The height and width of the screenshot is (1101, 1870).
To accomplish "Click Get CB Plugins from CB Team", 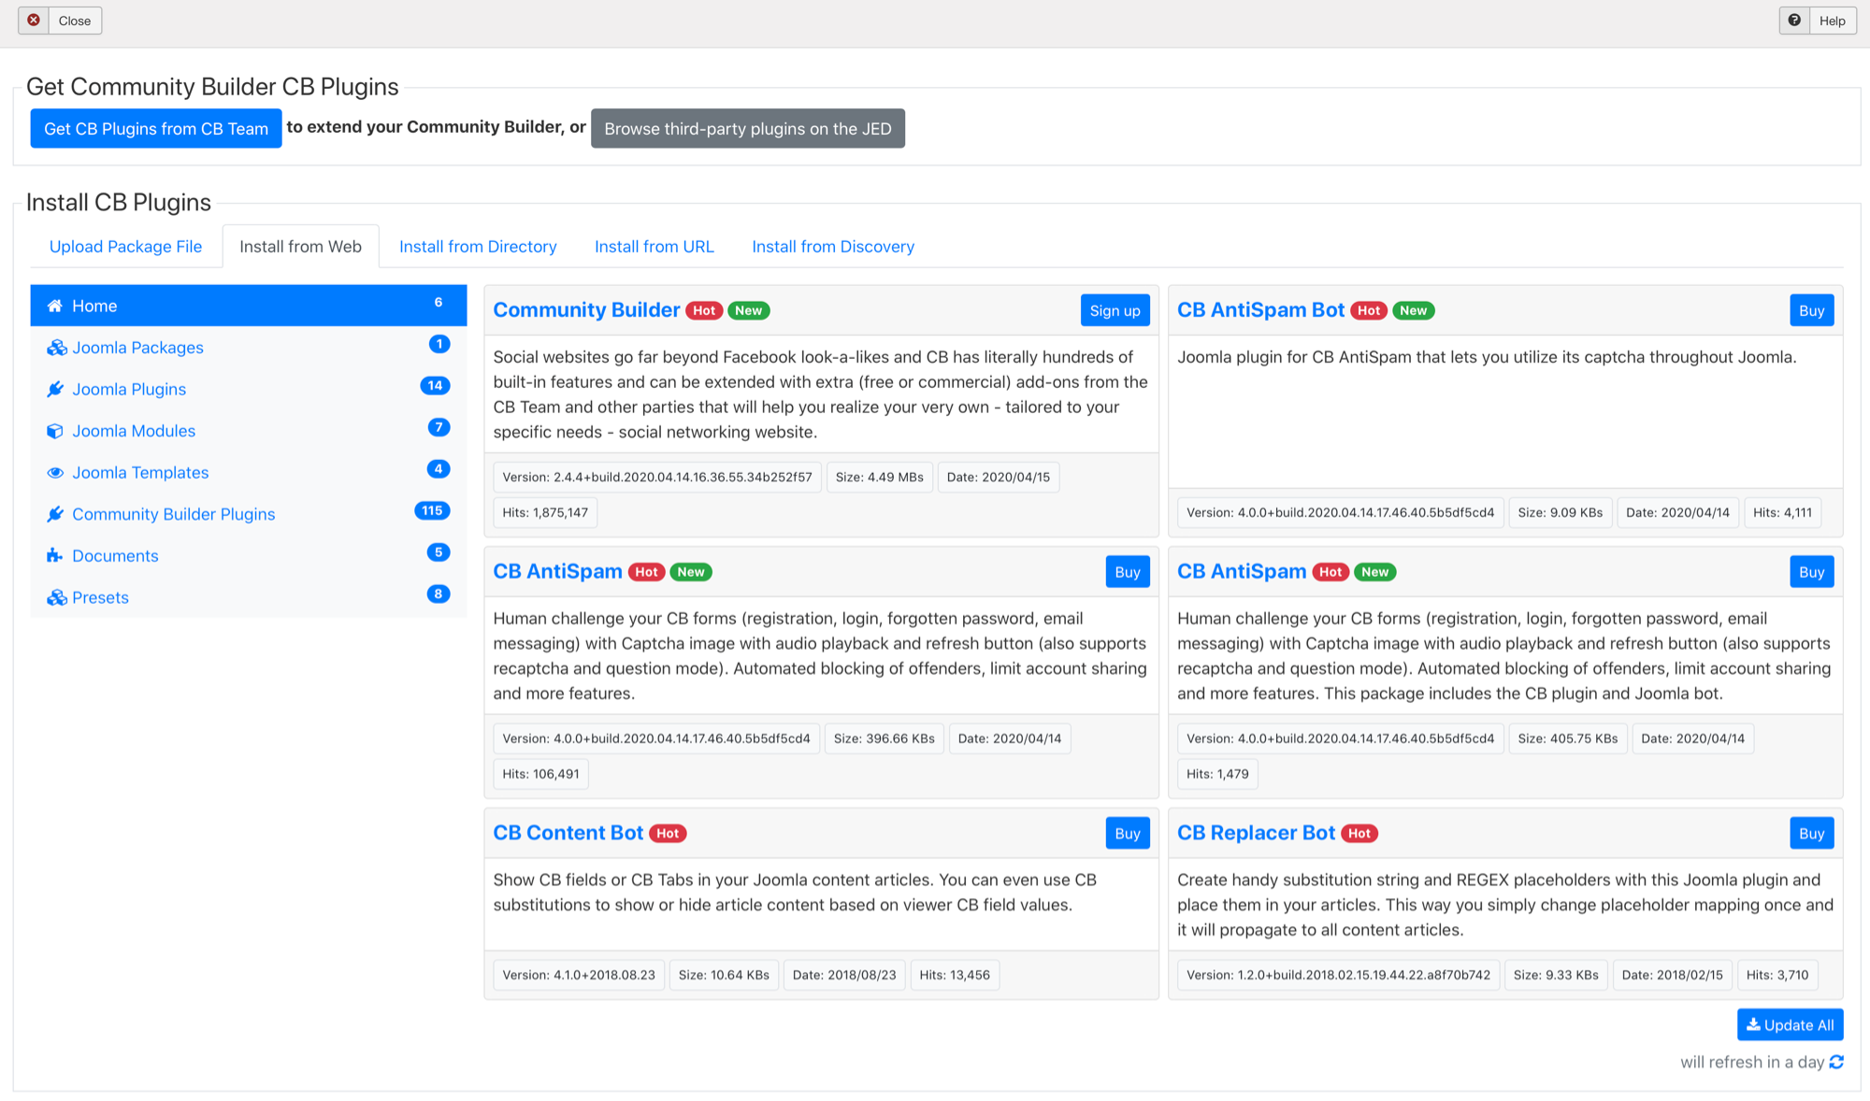I will (x=156, y=128).
